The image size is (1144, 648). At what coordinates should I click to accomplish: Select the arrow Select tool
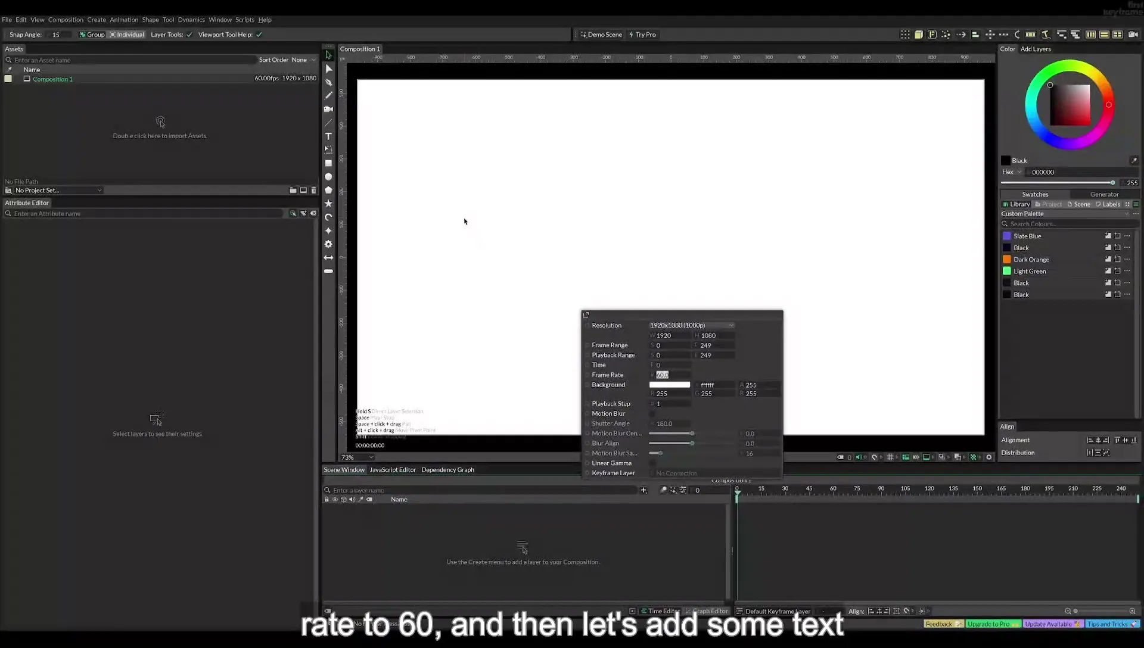(328, 55)
